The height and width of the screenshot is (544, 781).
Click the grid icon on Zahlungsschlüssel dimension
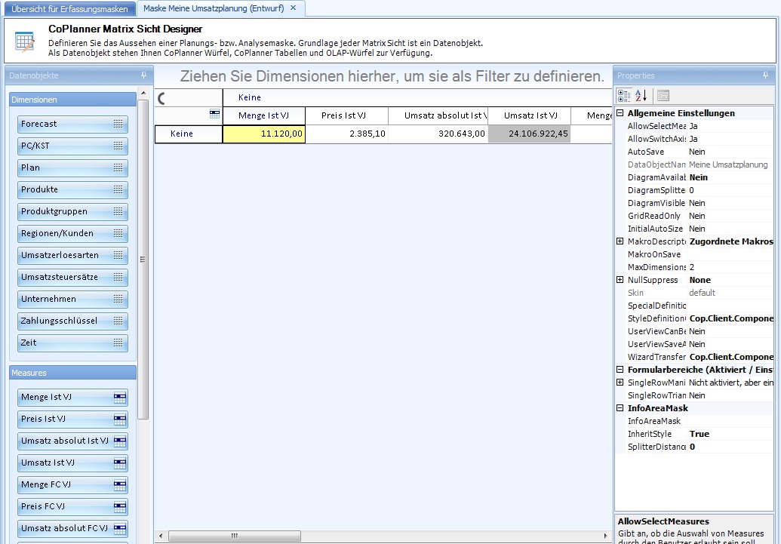118,321
